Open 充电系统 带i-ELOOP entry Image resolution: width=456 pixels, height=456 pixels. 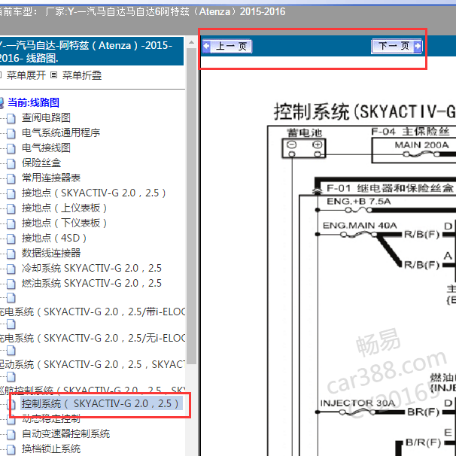click(93, 312)
